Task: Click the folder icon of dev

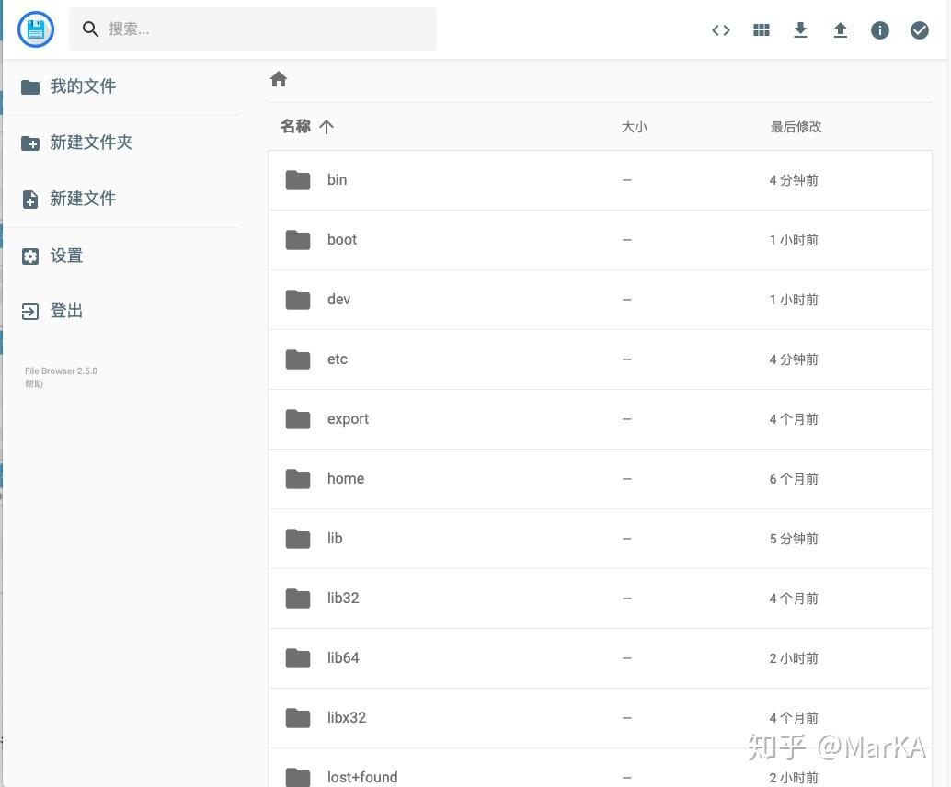Action: point(298,300)
